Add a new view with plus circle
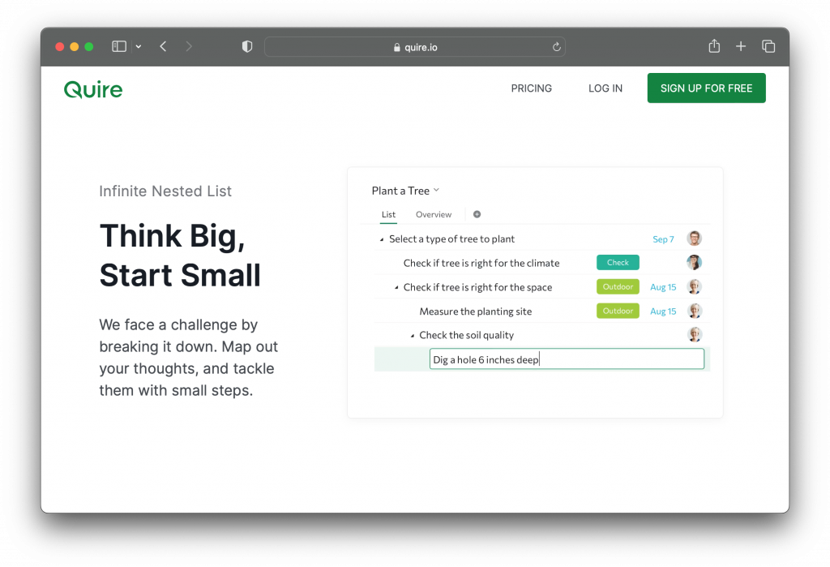Image resolution: width=830 pixels, height=567 pixels. pyautogui.click(x=477, y=214)
